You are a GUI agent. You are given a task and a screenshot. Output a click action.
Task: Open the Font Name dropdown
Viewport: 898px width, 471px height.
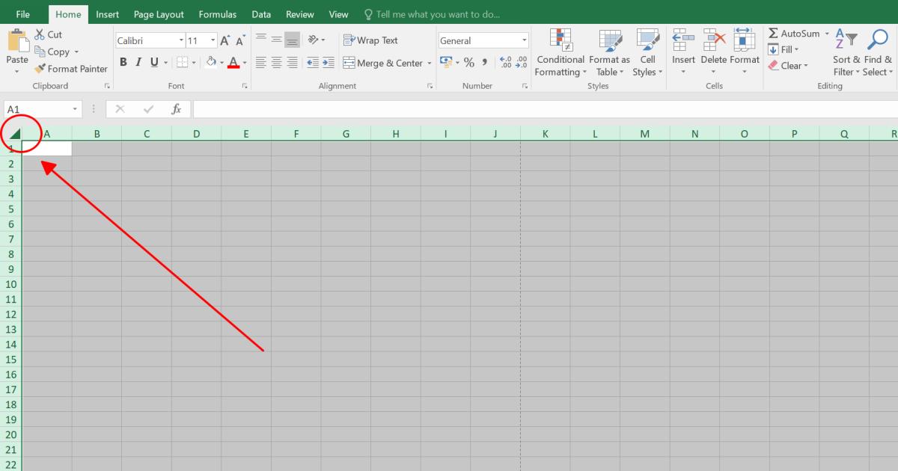coord(181,40)
